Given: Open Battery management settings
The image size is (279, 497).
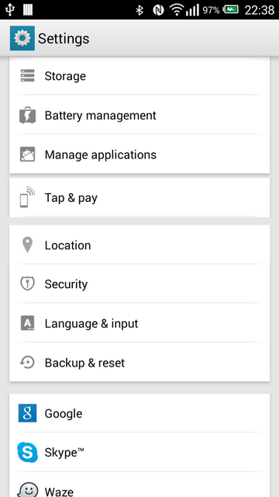Looking at the screenshot, I should pyautogui.click(x=139, y=115).
